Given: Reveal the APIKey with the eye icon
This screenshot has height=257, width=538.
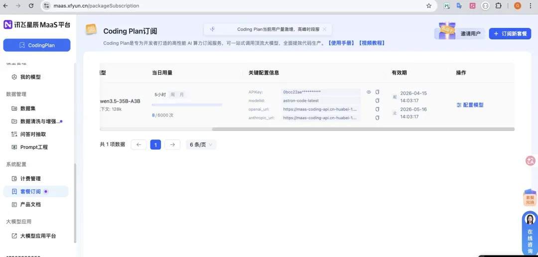Looking at the screenshot, I should pyautogui.click(x=369, y=92).
